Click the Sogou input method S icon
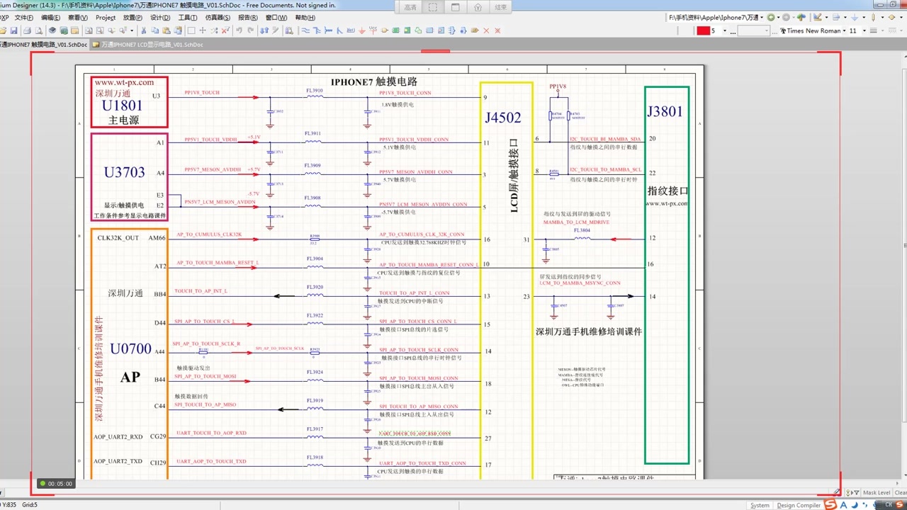This screenshot has width=907, height=510. [830, 504]
